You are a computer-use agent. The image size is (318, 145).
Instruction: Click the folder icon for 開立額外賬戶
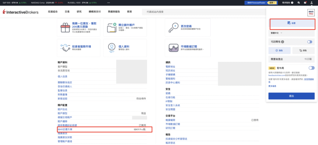coord(112,28)
